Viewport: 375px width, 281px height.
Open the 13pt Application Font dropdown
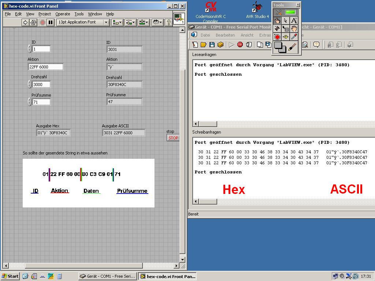(x=83, y=22)
